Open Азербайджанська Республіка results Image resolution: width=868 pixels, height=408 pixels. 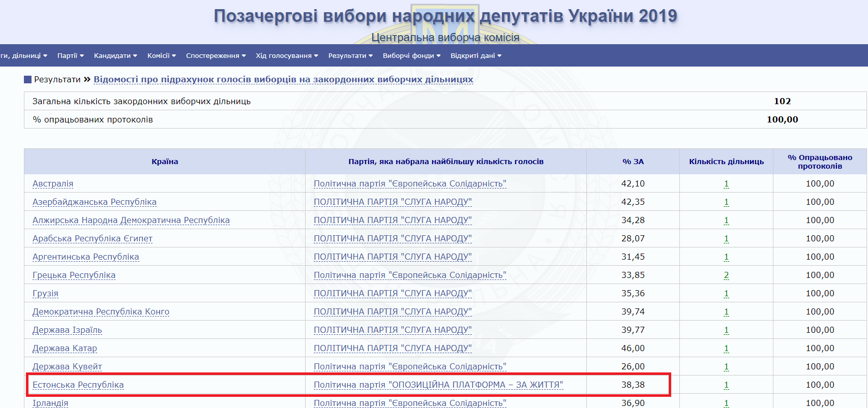[x=95, y=202]
